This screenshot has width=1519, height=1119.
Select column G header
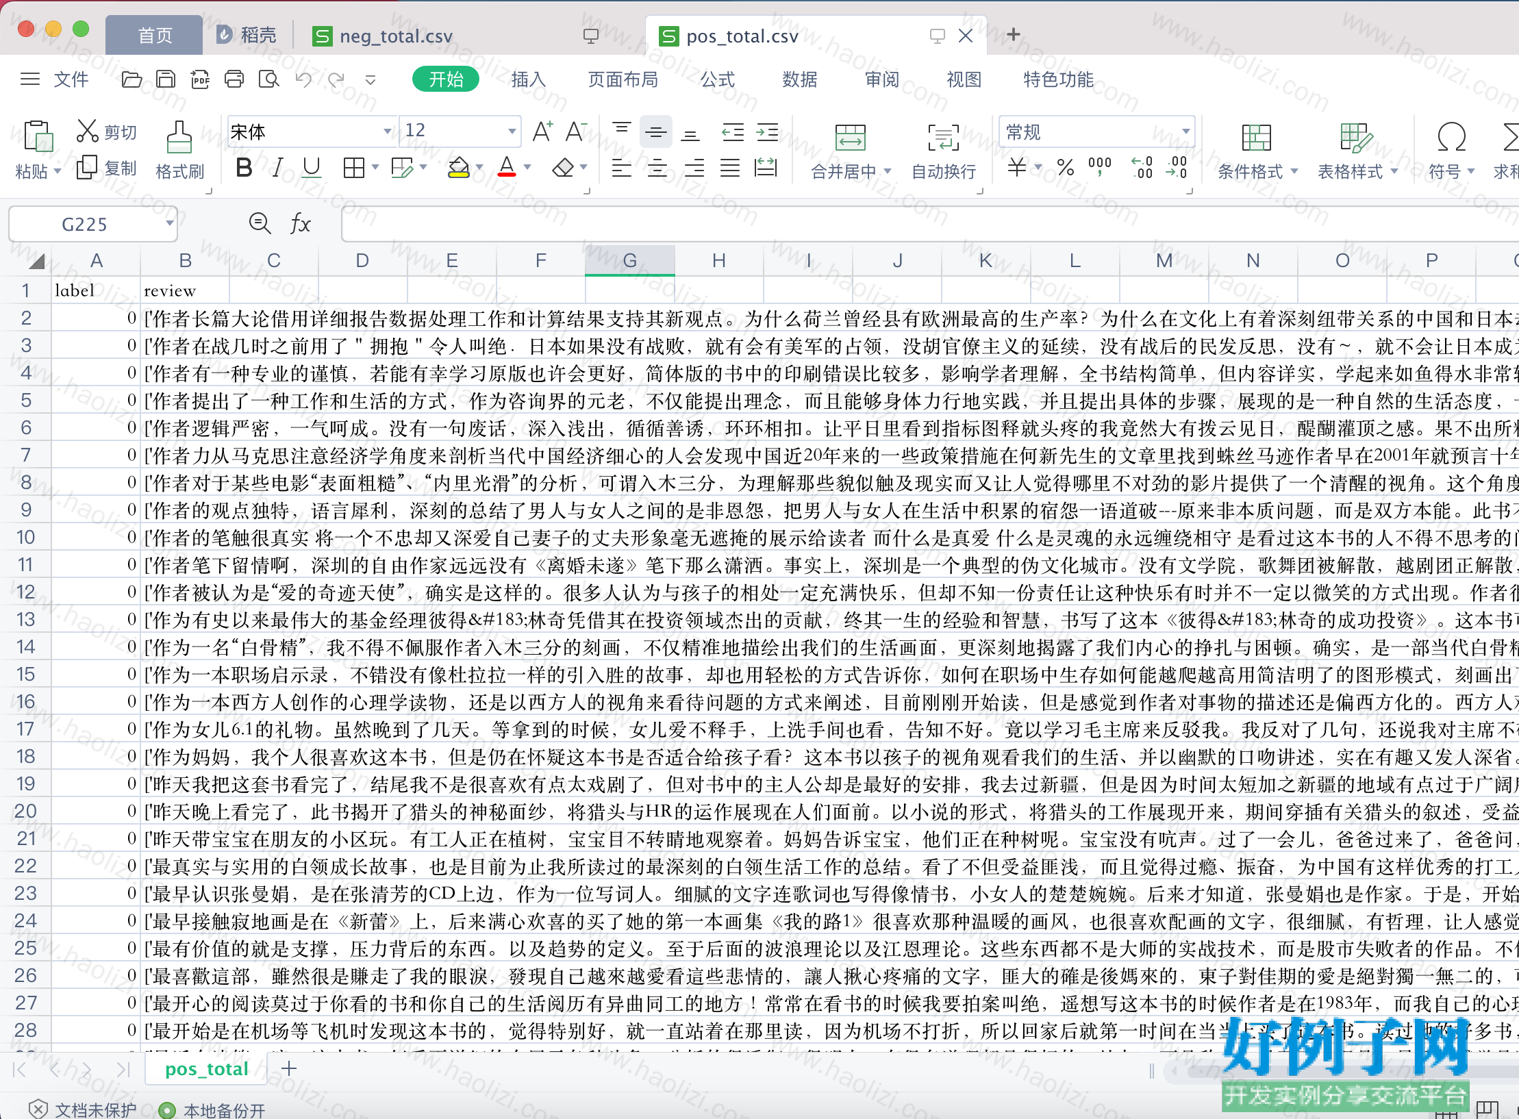tap(630, 260)
